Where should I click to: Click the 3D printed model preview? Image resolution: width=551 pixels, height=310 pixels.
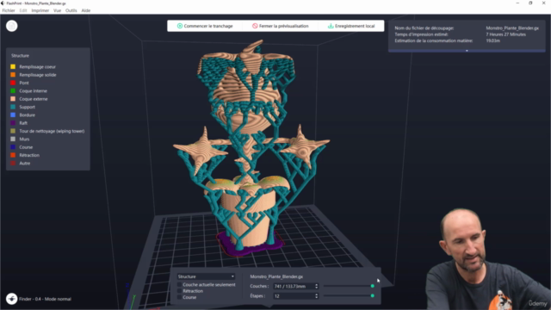pyautogui.click(x=251, y=147)
